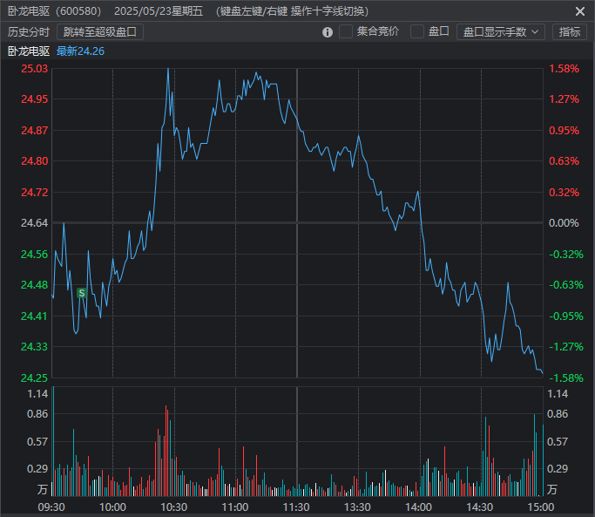
Task: Click the window title 卧龙电驱 (600580)
Action: coord(54,11)
